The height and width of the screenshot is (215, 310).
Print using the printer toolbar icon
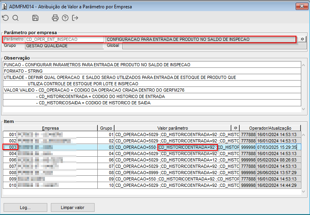55,18
